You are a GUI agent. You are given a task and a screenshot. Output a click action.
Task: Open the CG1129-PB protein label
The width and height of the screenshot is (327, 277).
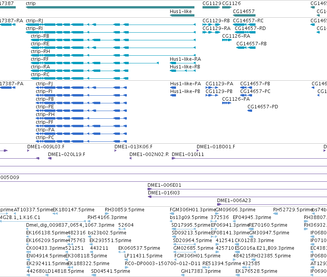[x=219, y=91]
